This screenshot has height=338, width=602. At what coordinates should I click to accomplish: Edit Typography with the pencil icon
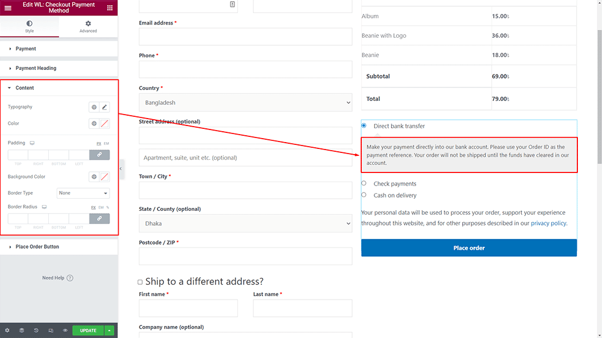(x=104, y=107)
